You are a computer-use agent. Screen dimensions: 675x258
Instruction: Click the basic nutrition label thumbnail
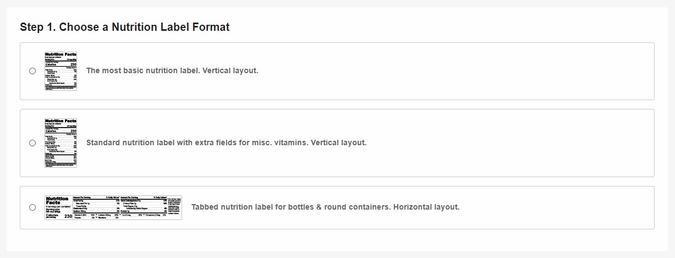[61, 71]
